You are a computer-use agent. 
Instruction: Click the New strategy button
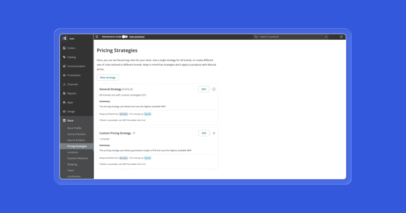coord(108,78)
